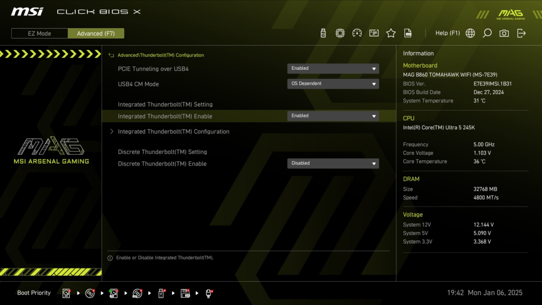Open the USB4 CM Mode dropdown
The width and height of the screenshot is (542, 305).
(332, 84)
